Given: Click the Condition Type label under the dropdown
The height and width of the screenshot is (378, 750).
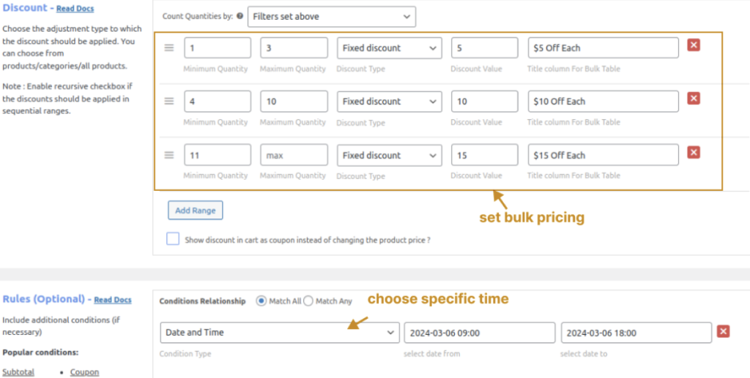Looking at the screenshot, I should click(x=185, y=354).
